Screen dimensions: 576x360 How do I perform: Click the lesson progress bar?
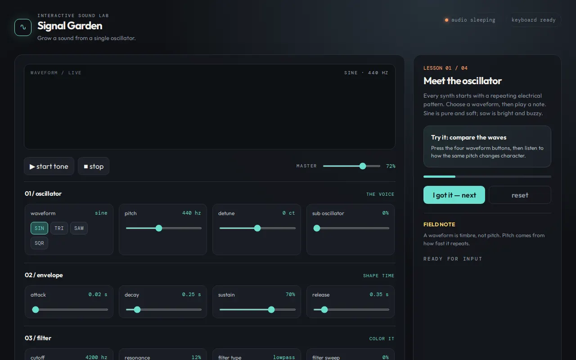[487, 176]
